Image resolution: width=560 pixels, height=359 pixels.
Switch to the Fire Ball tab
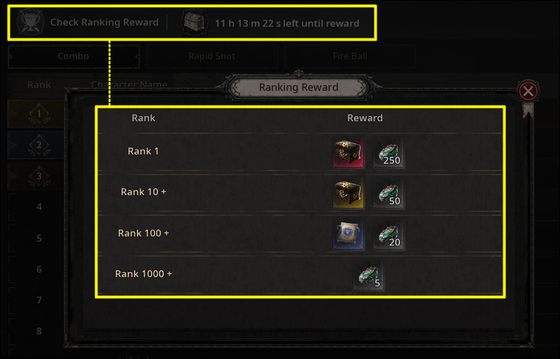click(350, 56)
